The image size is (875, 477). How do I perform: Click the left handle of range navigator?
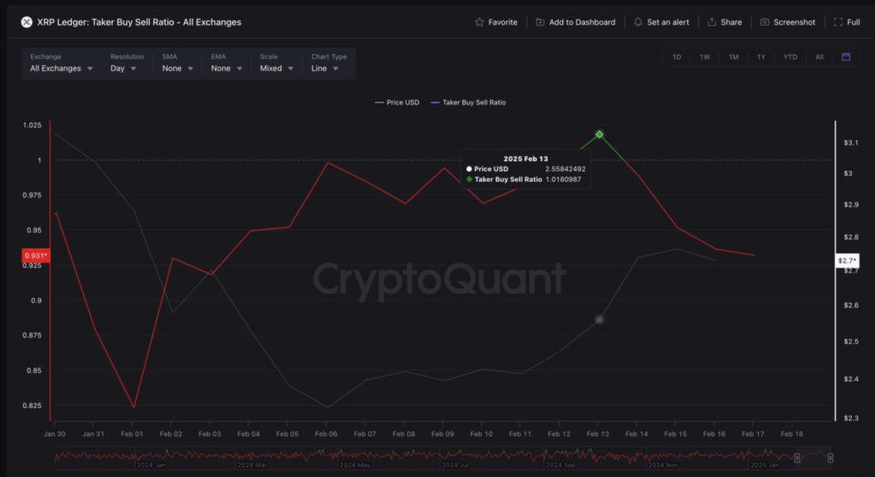[797, 458]
